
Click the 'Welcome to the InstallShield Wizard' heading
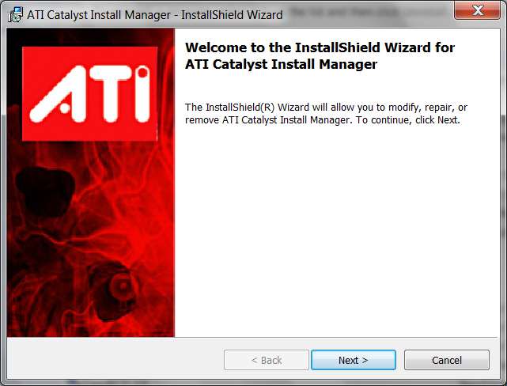click(320, 47)
